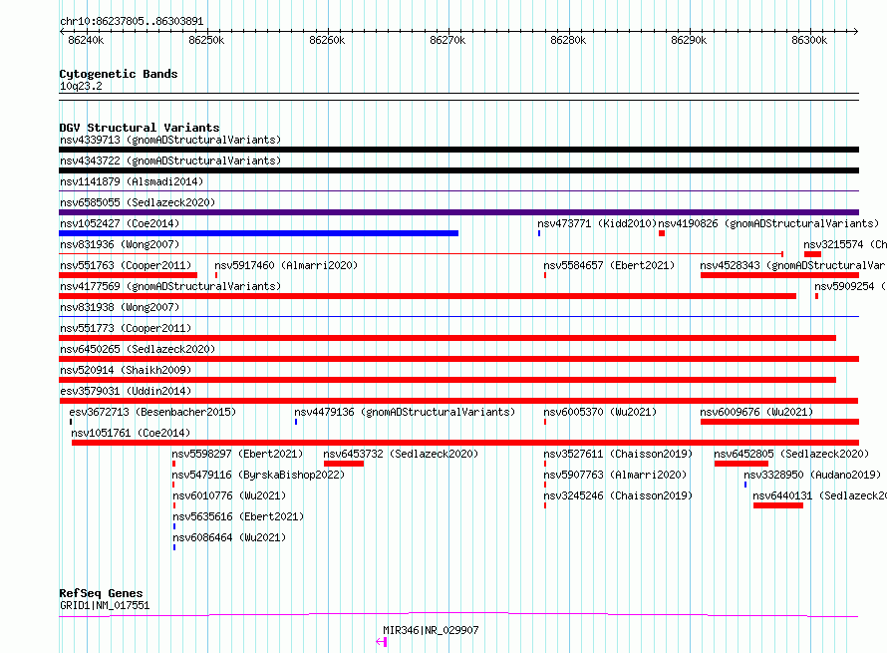Click the nsv551763 (Cooper2011) red bar

[128, 275]
